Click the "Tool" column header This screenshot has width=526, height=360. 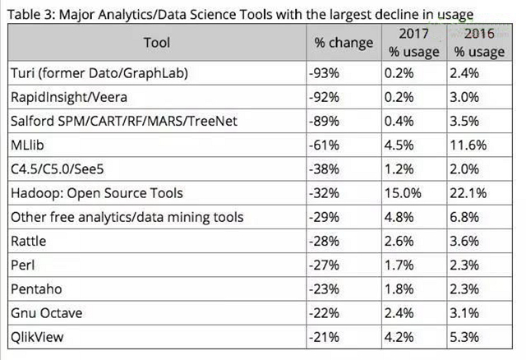coord(156,43)
